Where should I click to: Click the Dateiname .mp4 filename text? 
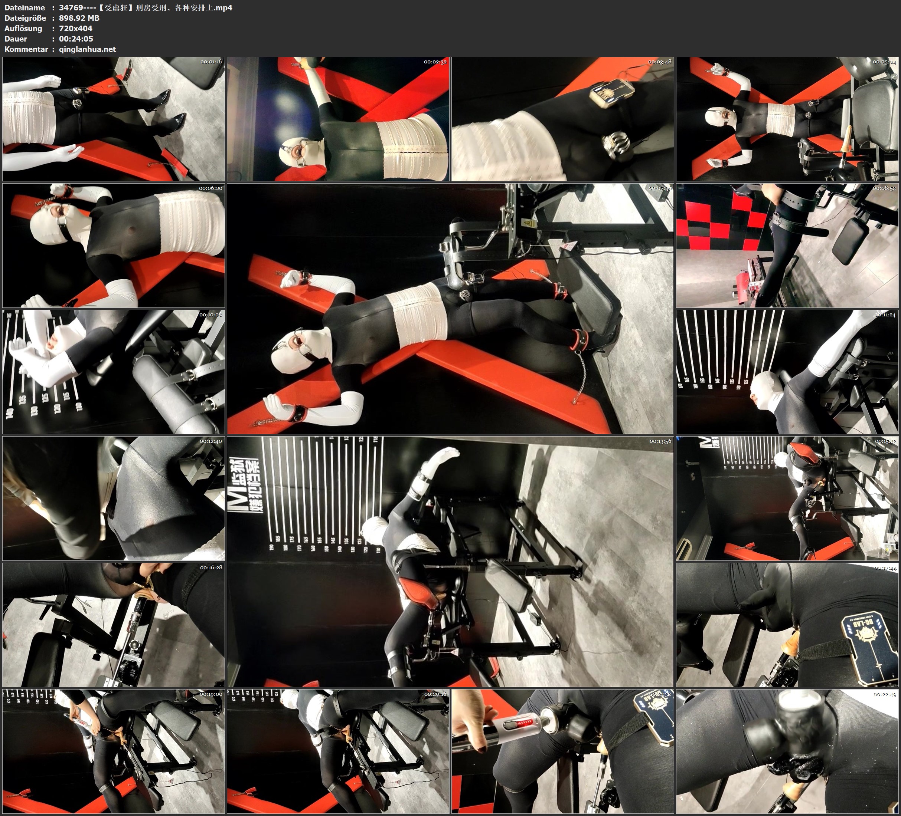click(145, 7)
